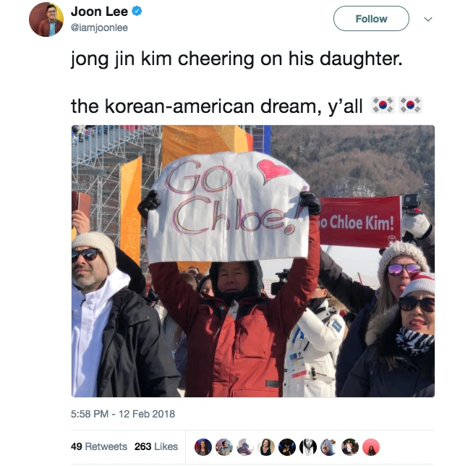Click the blue verified badge

pos(137,12)
